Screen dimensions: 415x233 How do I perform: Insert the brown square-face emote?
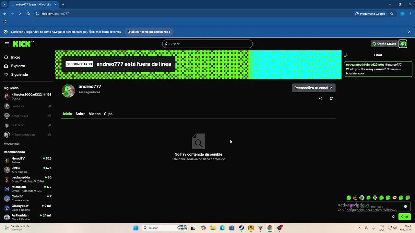point(355,198)
